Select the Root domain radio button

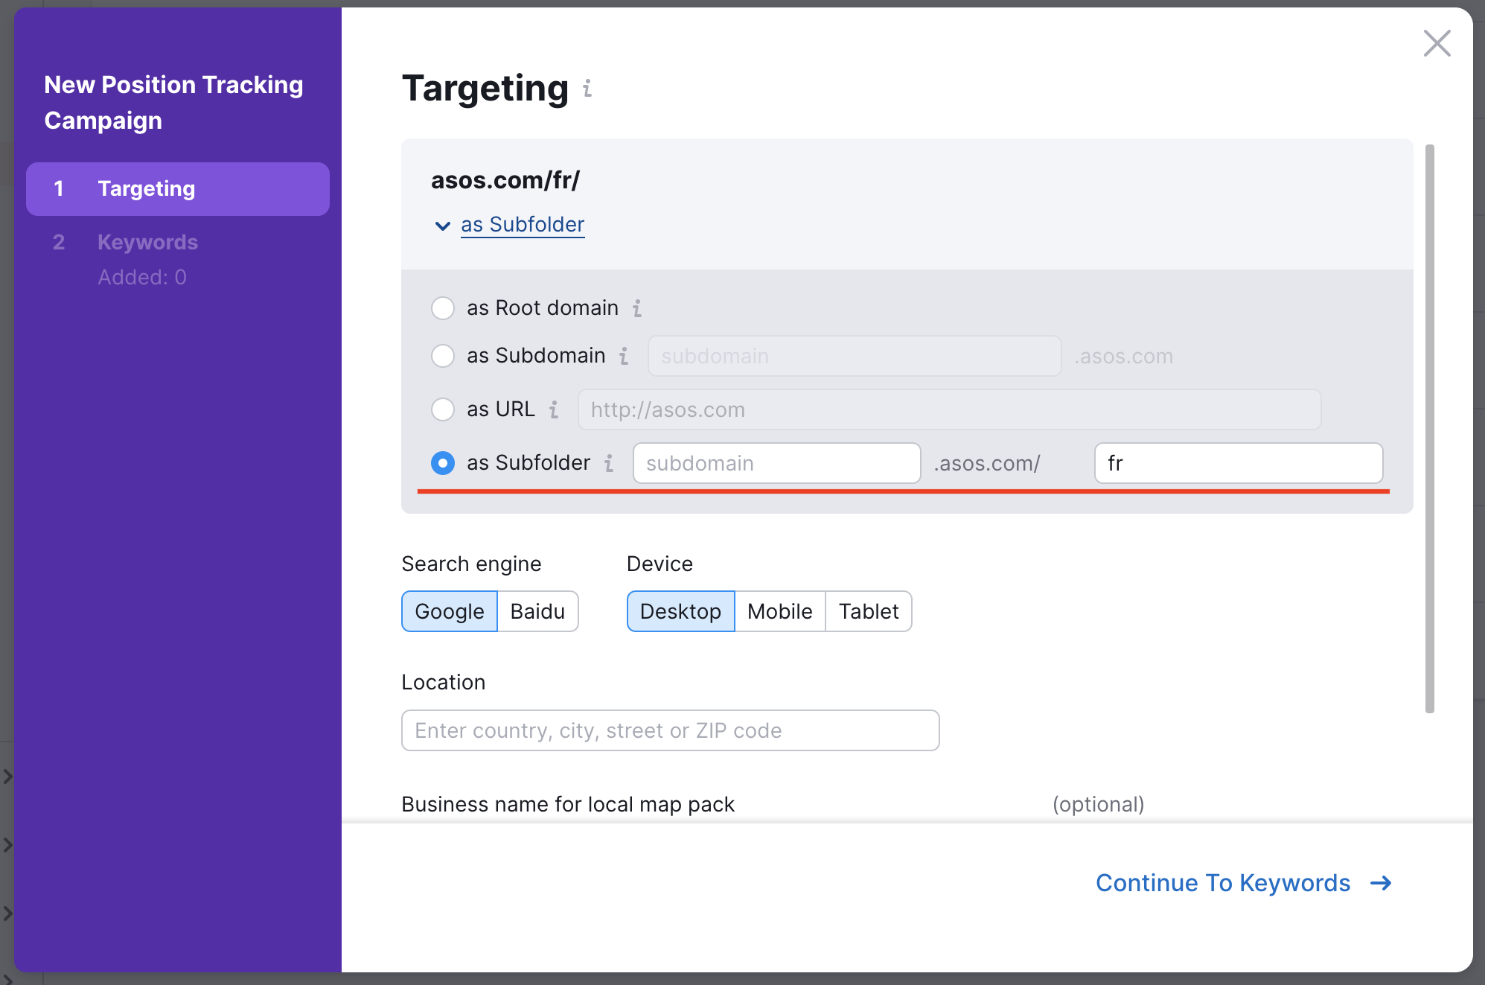click(443, 308)
